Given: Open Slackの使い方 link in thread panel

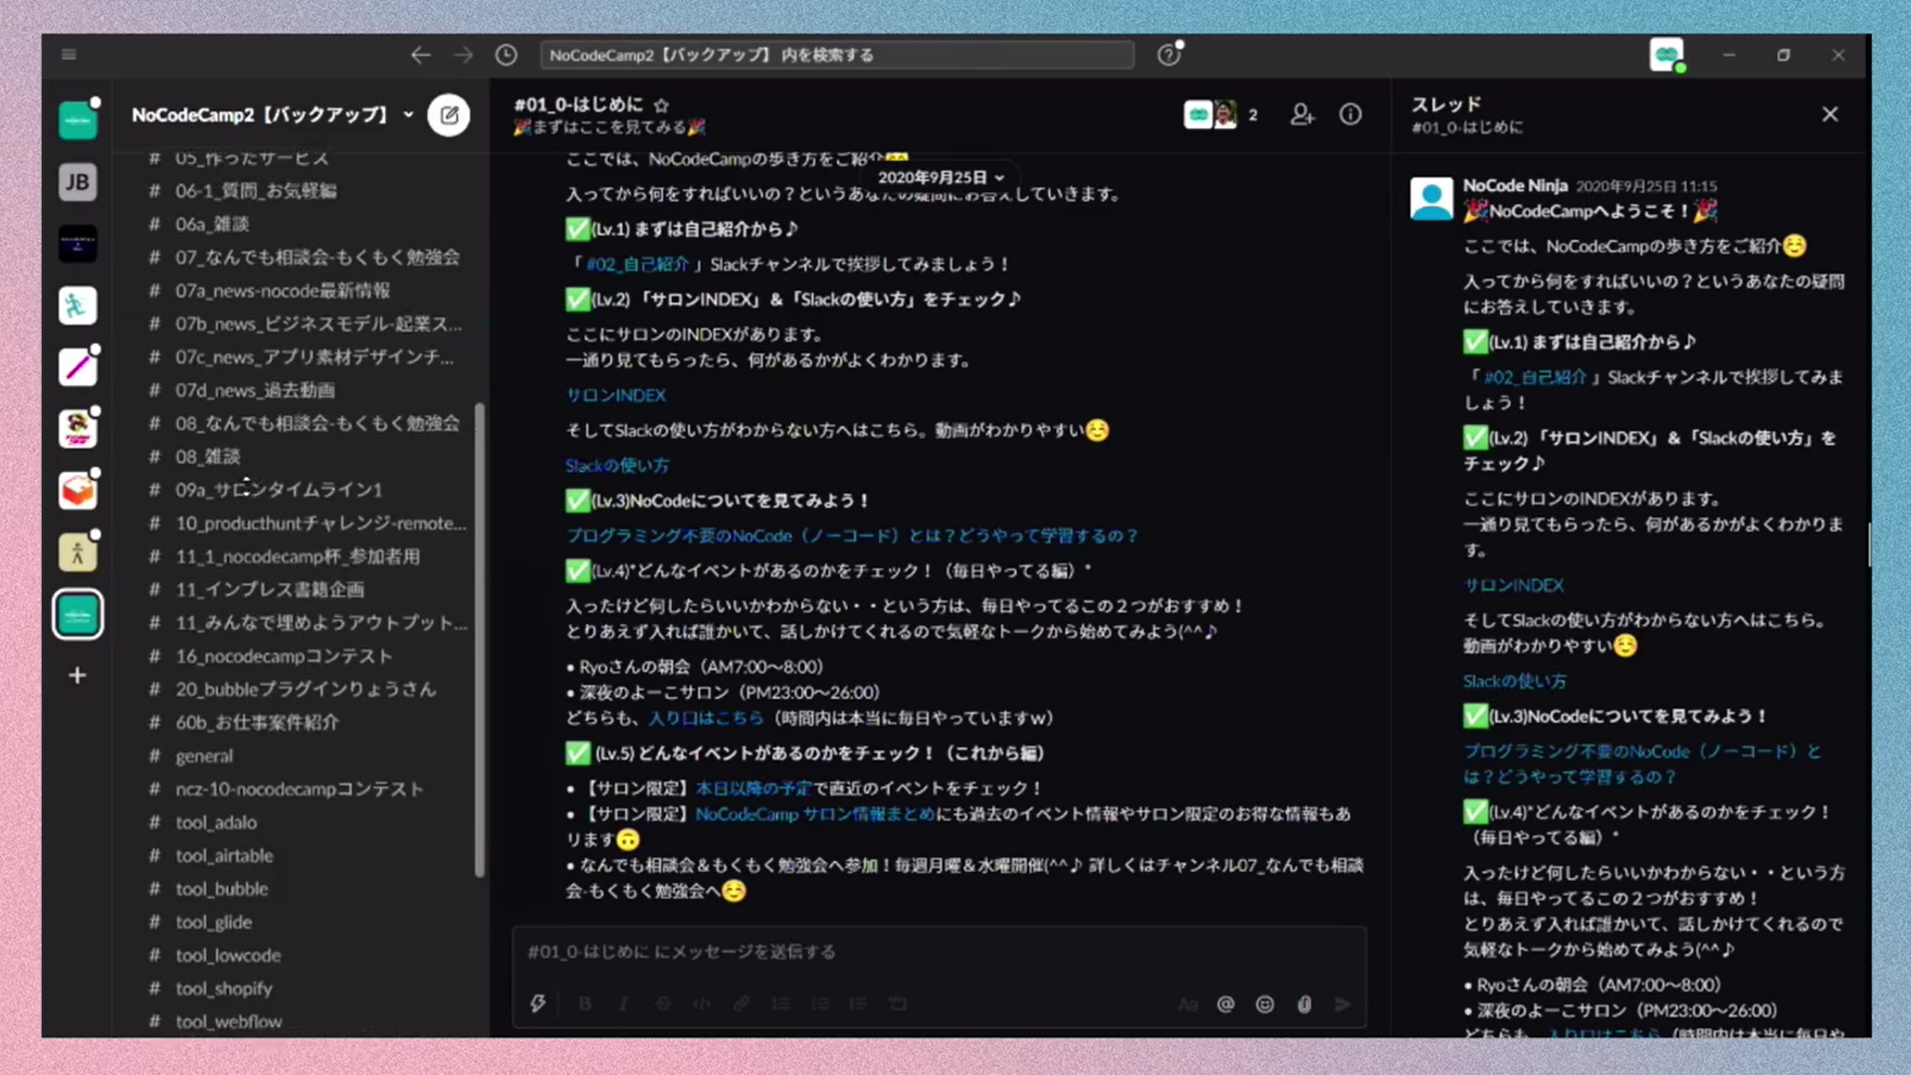Looking at the screenshot, I should (1514, 681).
